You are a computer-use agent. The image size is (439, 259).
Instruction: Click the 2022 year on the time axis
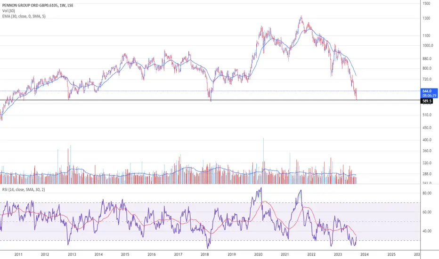click(311, 254)
